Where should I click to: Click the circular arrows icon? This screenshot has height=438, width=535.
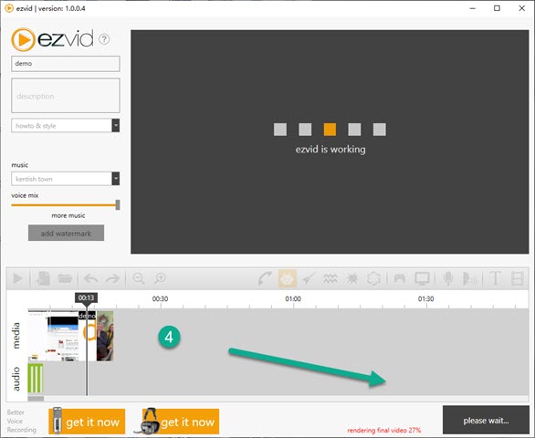pos(373,278)
